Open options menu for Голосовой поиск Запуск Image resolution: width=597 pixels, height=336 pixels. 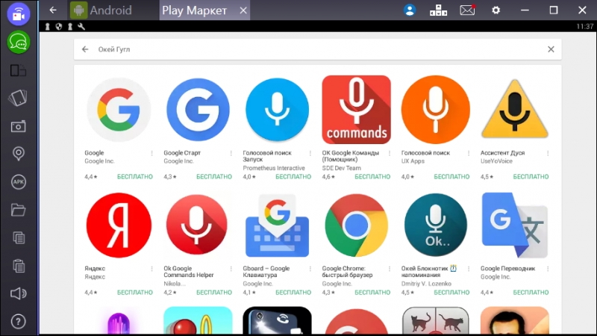point(310,153)
